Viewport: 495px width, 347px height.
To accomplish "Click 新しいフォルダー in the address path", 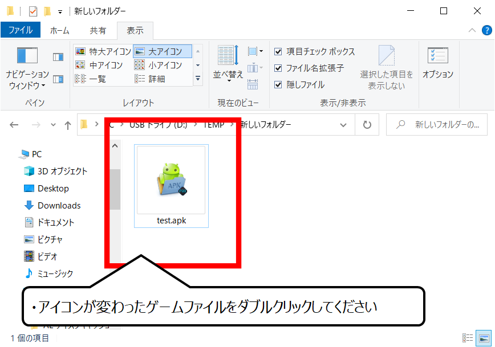I will (266, 125).
